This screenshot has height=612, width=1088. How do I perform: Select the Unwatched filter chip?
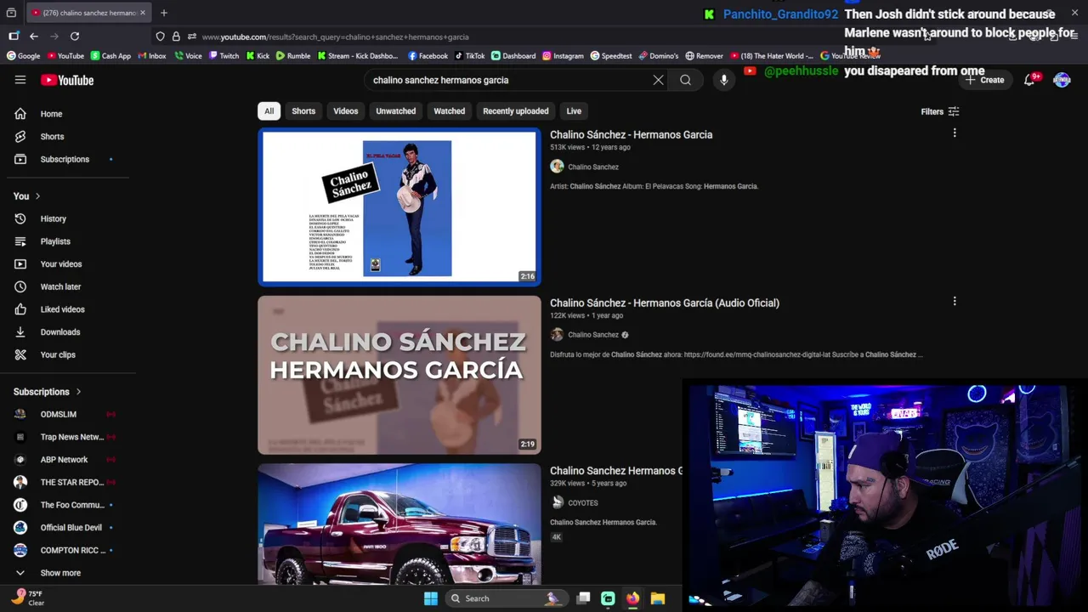(x=396, y=111)
